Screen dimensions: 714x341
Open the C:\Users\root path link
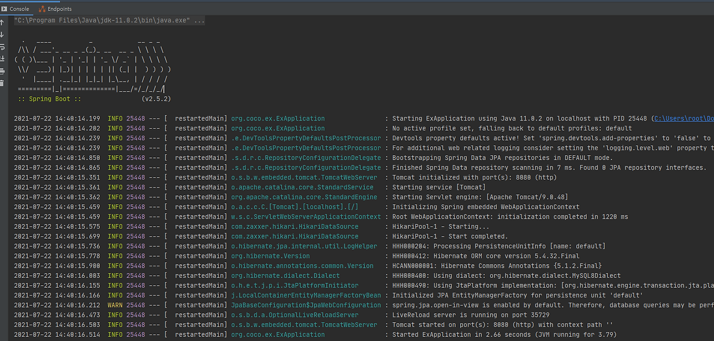(684, 118)
